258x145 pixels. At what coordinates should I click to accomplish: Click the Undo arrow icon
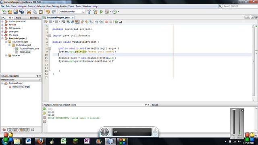coord(48,12)
